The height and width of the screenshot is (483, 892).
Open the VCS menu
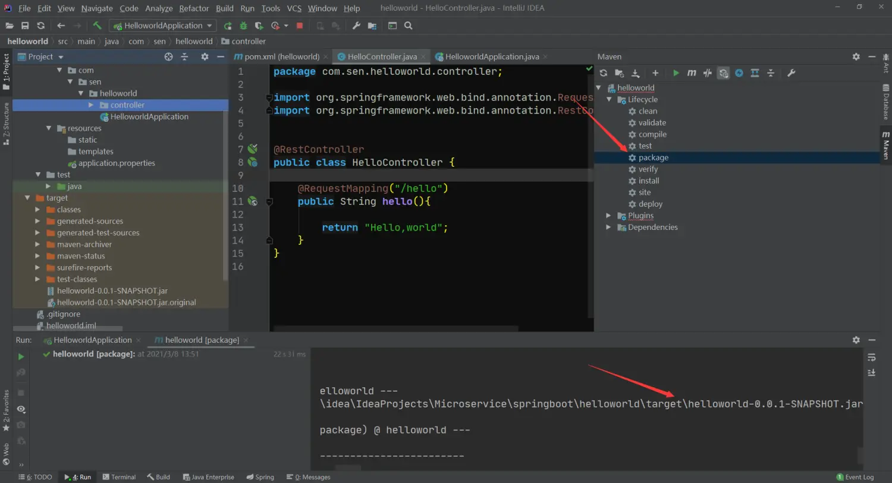coord(294,8)
